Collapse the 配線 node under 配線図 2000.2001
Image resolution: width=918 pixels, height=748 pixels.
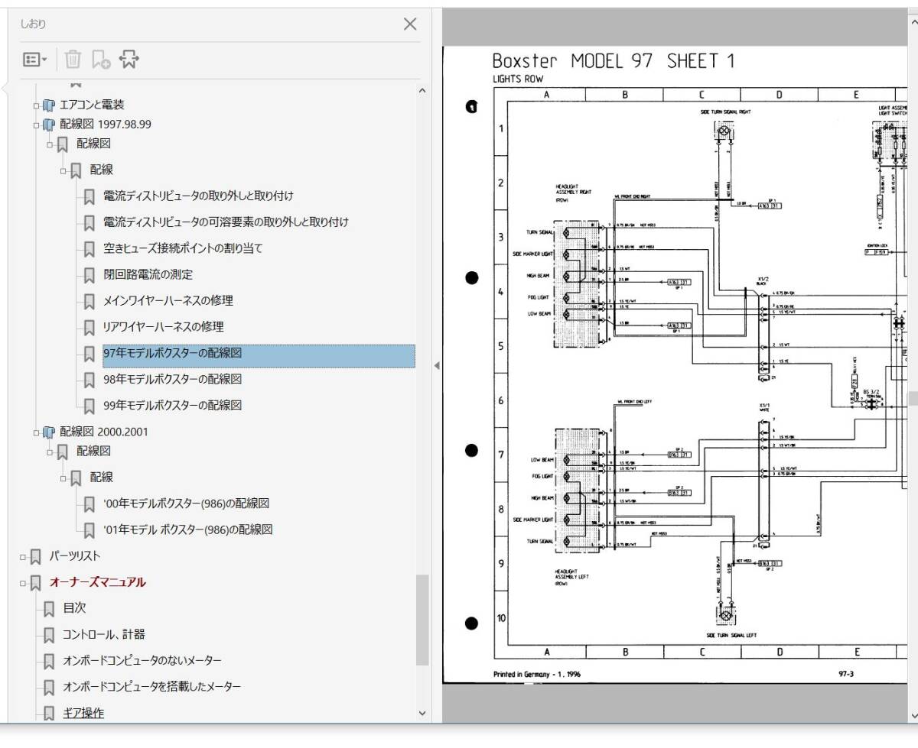pos(63,478)
